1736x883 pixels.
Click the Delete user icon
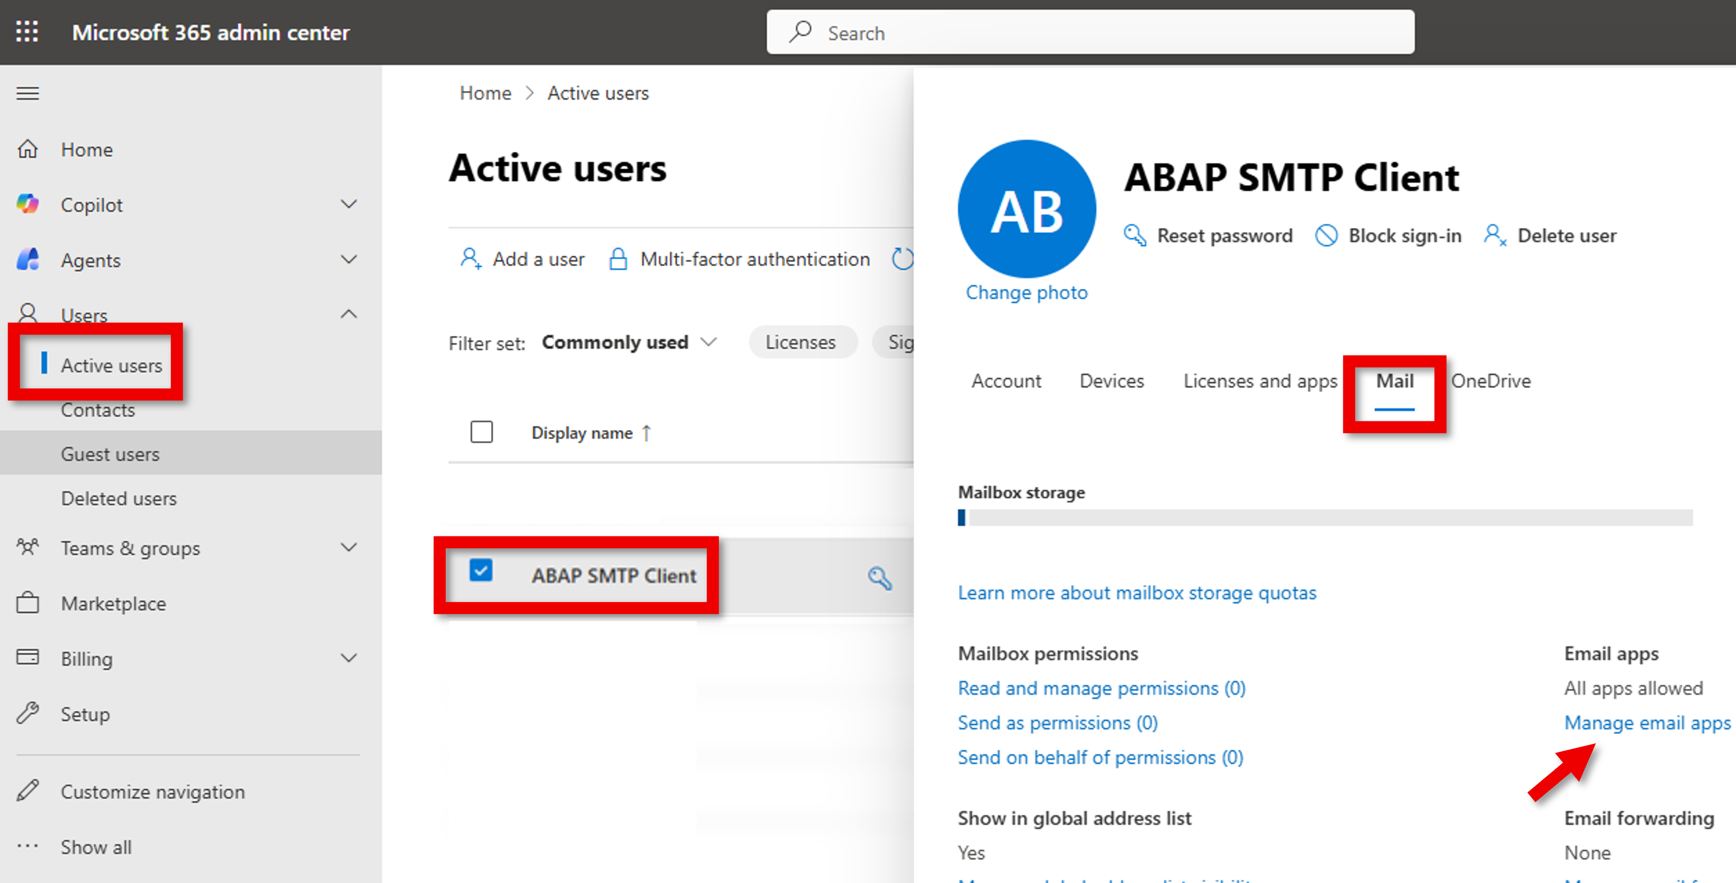pyautogui.click(x=1496, y=235)
